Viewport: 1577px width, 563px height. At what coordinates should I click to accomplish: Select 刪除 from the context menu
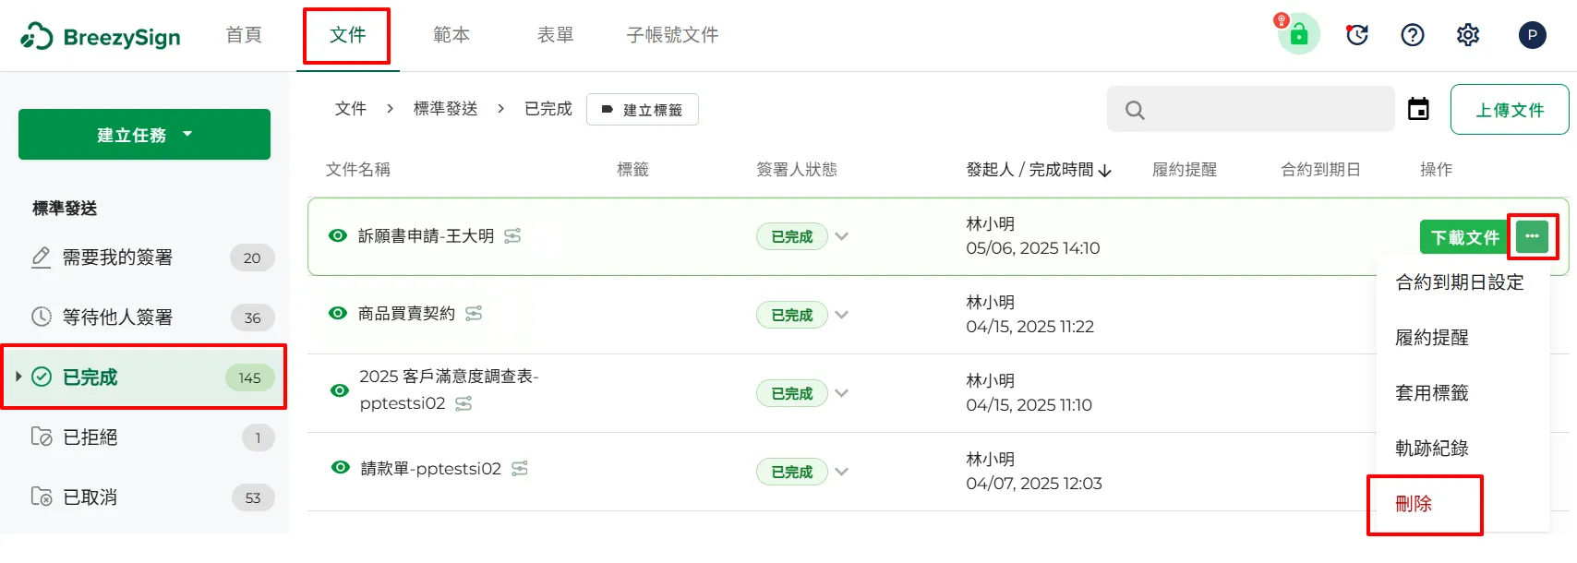click(x=1414, y=504)
